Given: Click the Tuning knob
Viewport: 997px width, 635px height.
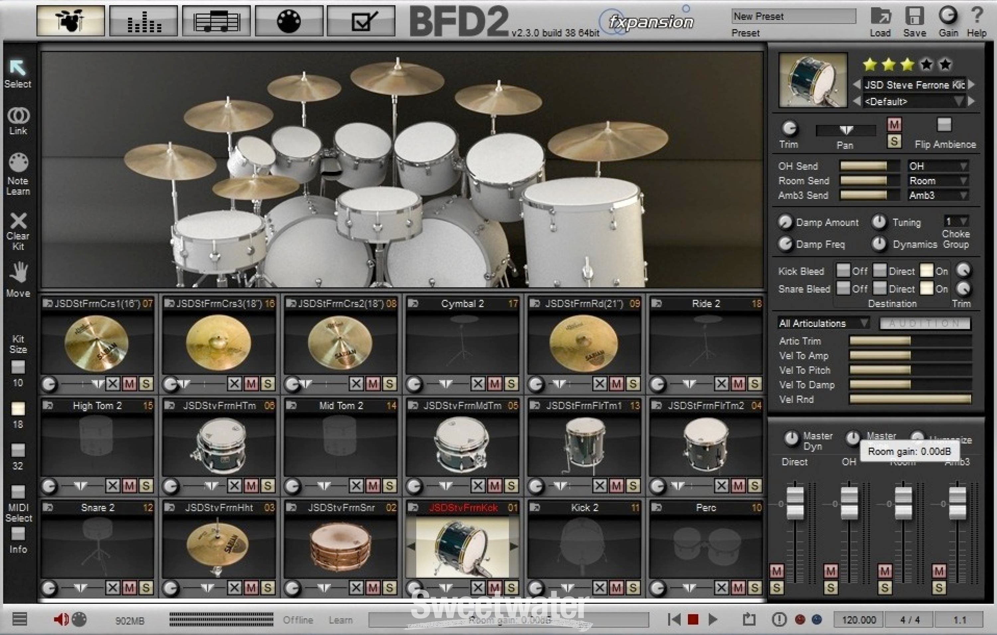Looking at the screenshot, I should click(x=879, y=222).
